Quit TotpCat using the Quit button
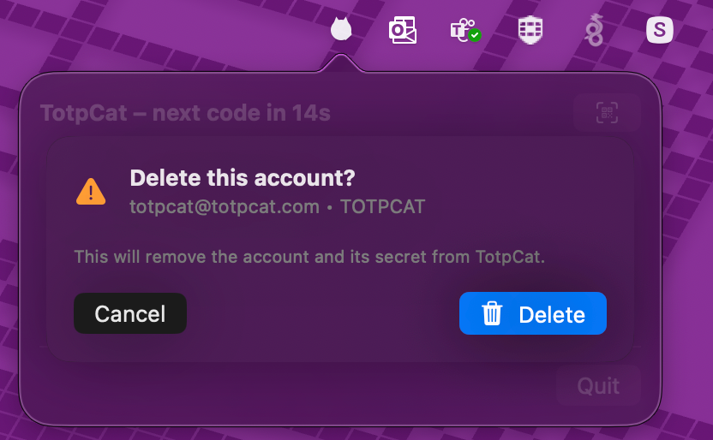The height and width of the screenshot is (440, 713). point(598,385)
